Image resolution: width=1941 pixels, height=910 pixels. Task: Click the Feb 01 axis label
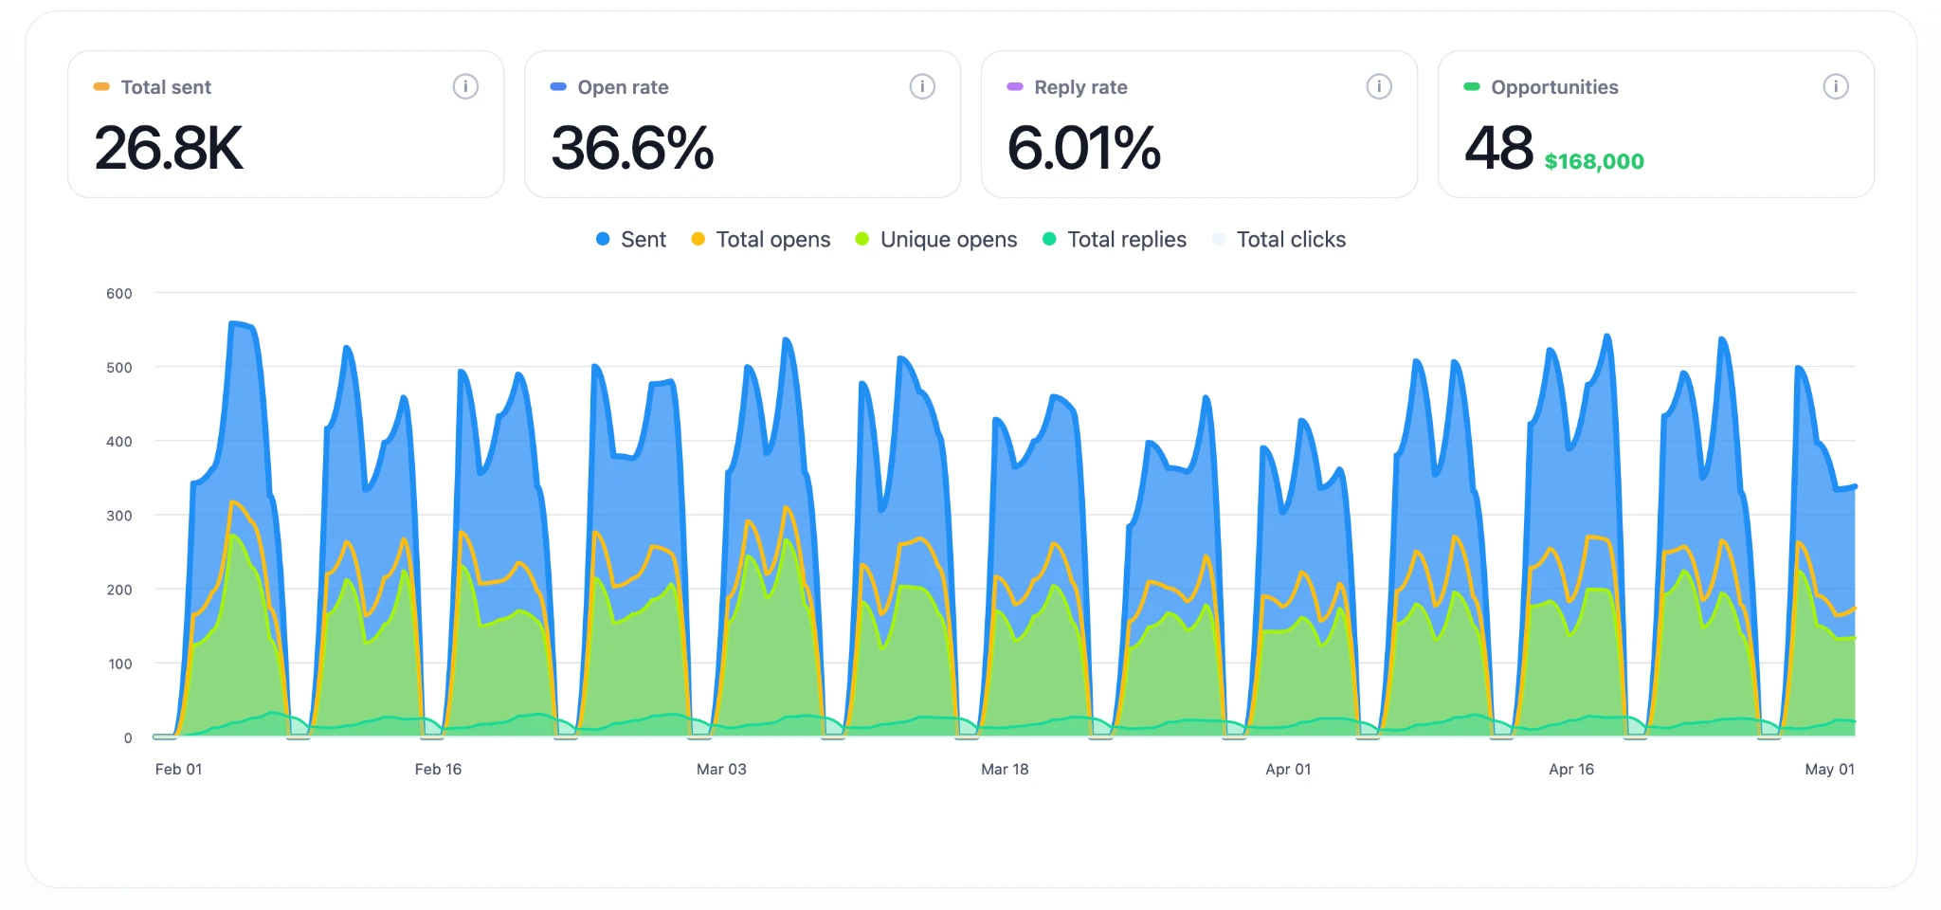pos(178,769)
